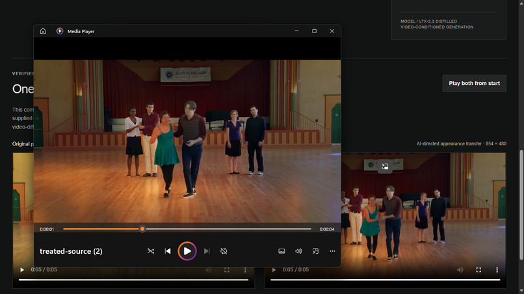
Task: Click the browser page vertical scrollbar
Action: coord(521,204)
